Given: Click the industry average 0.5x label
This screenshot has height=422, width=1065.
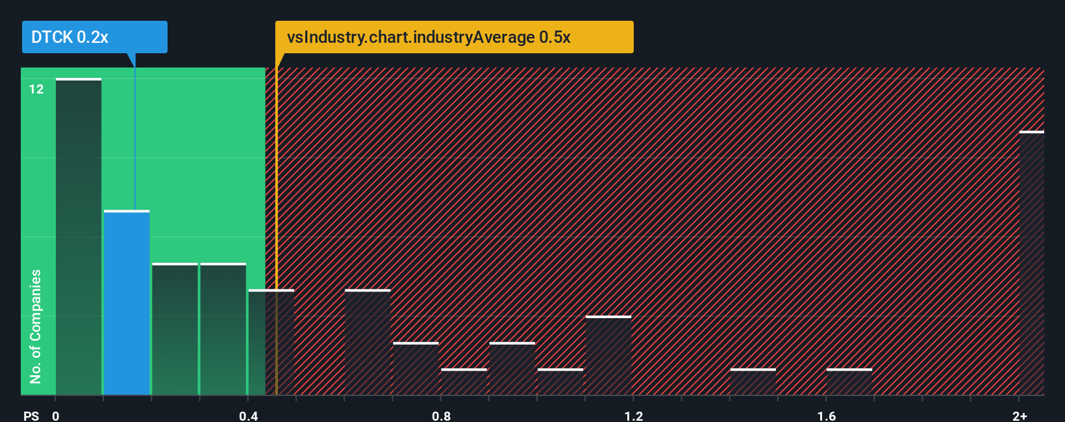Looking at the screenshot, I should [454, 37].
